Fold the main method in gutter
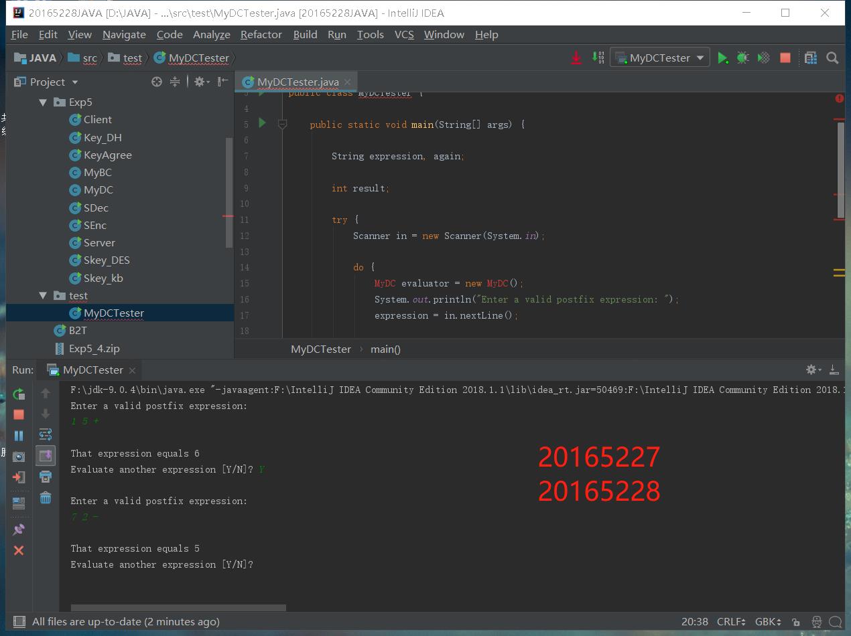 click(282, 124)
